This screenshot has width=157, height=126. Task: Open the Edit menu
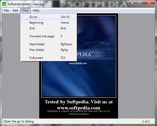15,11
